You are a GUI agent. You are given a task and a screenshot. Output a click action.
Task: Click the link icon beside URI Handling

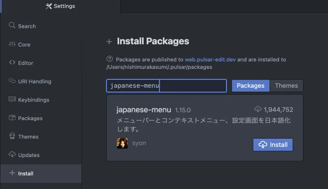[12, 81]
